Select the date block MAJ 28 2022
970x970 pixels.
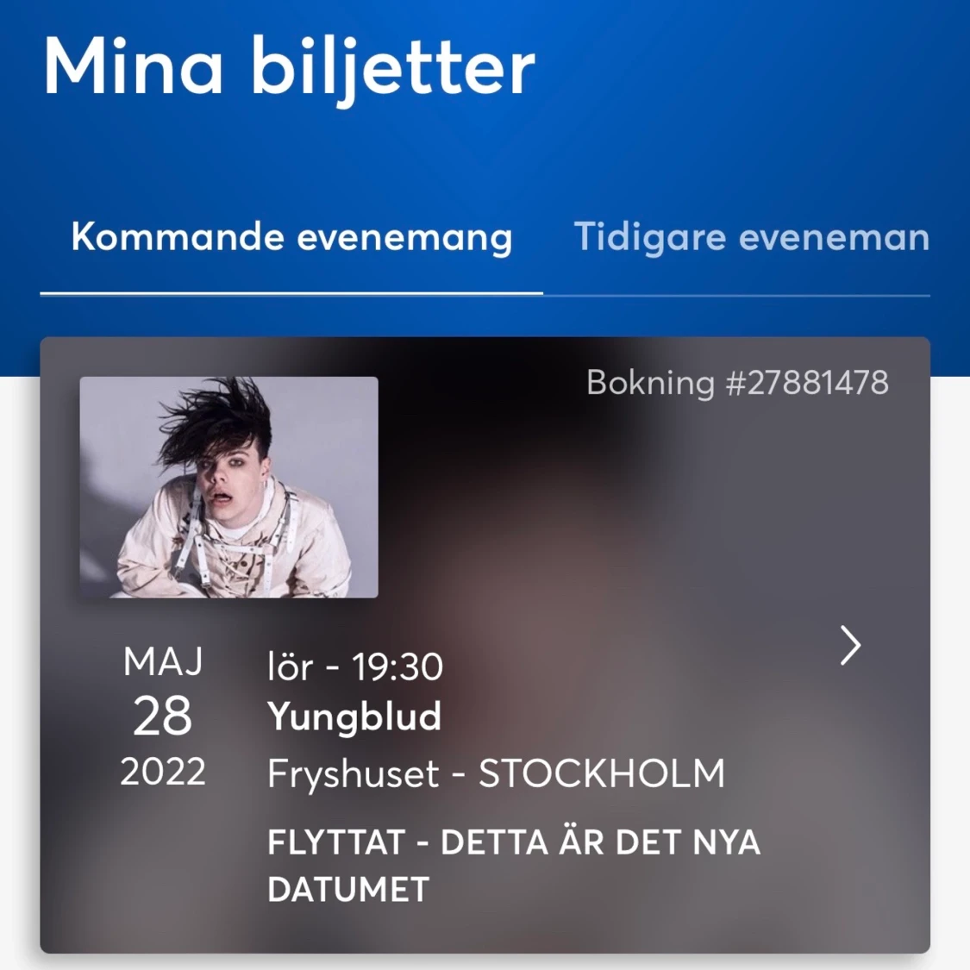(x=164, y=716)
